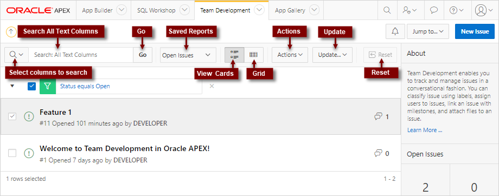Uncheck the Feature 1 issue checkbox
499x196 pixels.
tap(12, 116)
